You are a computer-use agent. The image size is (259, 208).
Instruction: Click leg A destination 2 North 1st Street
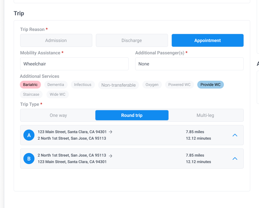coord(72,138)
